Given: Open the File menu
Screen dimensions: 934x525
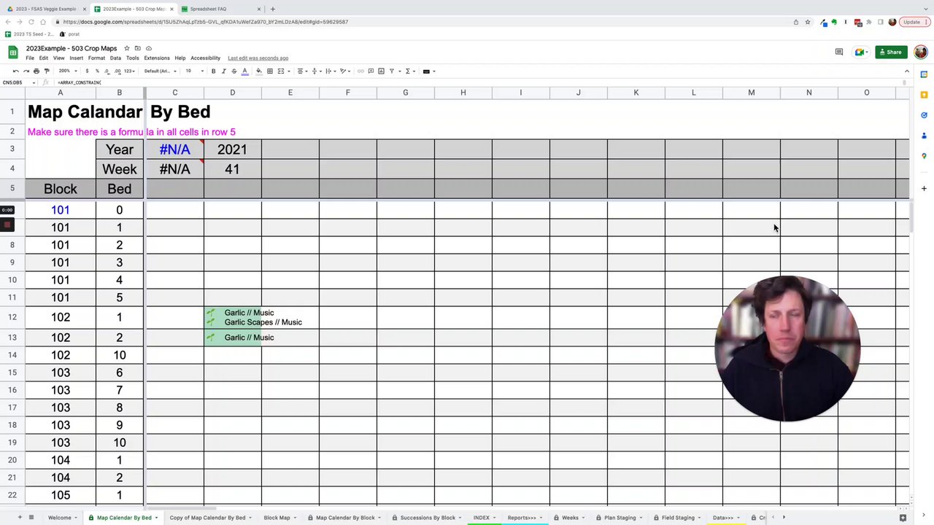Looking at the screenshot, I should pyautogui.click(x=30, y=58).
